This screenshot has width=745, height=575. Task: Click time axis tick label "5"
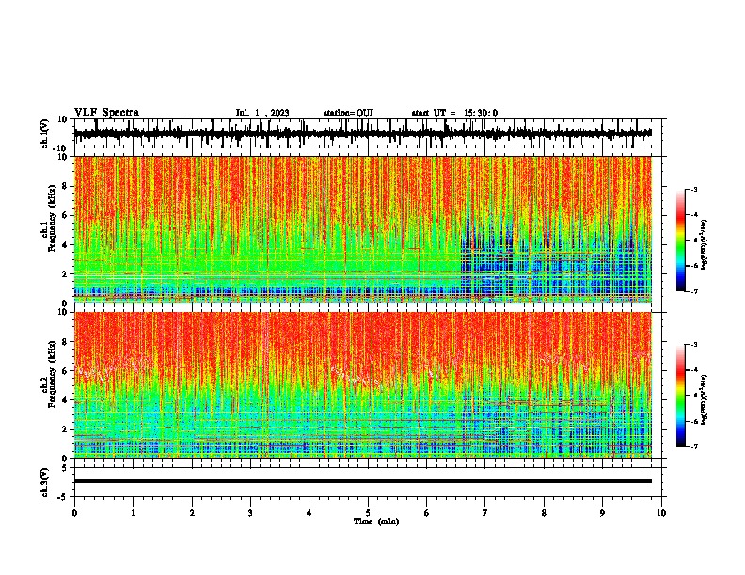click(368, 513)
